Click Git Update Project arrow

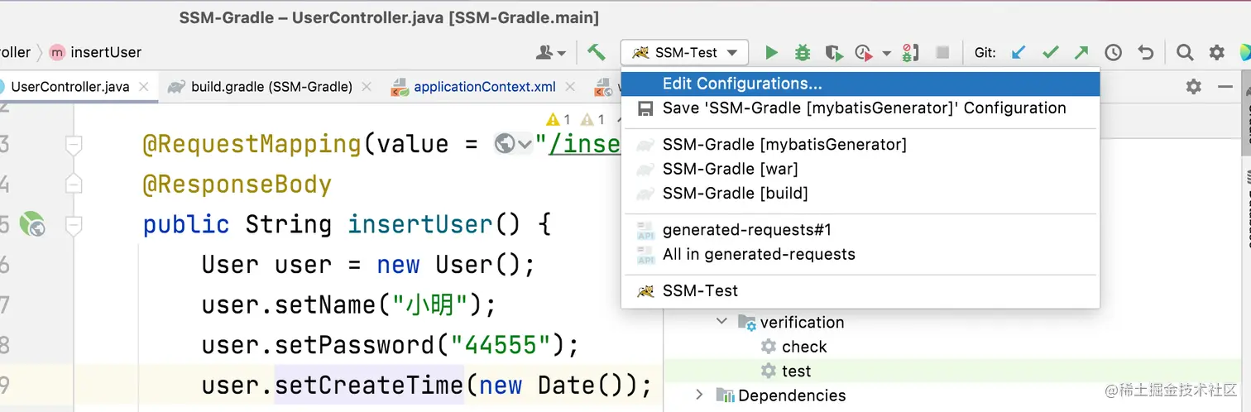(x=1019, y=53)
